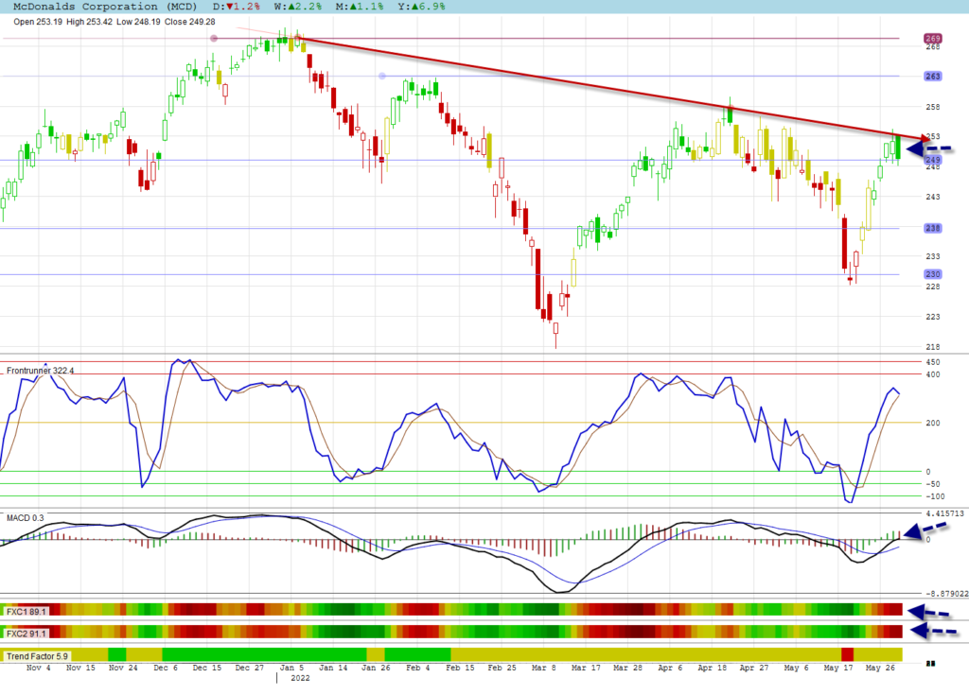Screen dimensions: 969x695
Task: Select the yearly change Y: 6.9% value
Action: click(421, 7)
